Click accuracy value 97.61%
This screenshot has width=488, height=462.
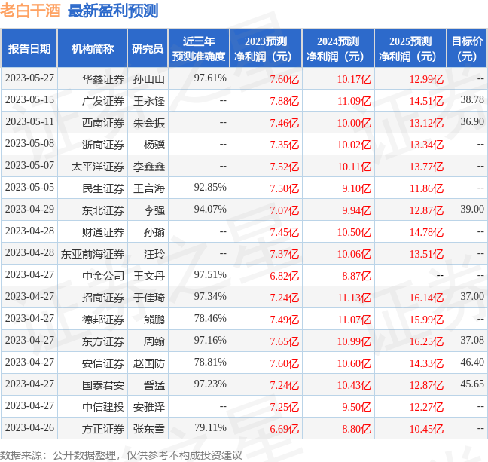click(210, 78)
